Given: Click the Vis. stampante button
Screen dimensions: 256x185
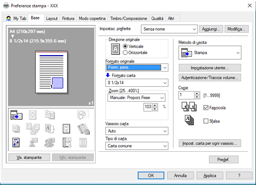Looking at the screenshot, I should pyautogui.click(x=29, y=157).
